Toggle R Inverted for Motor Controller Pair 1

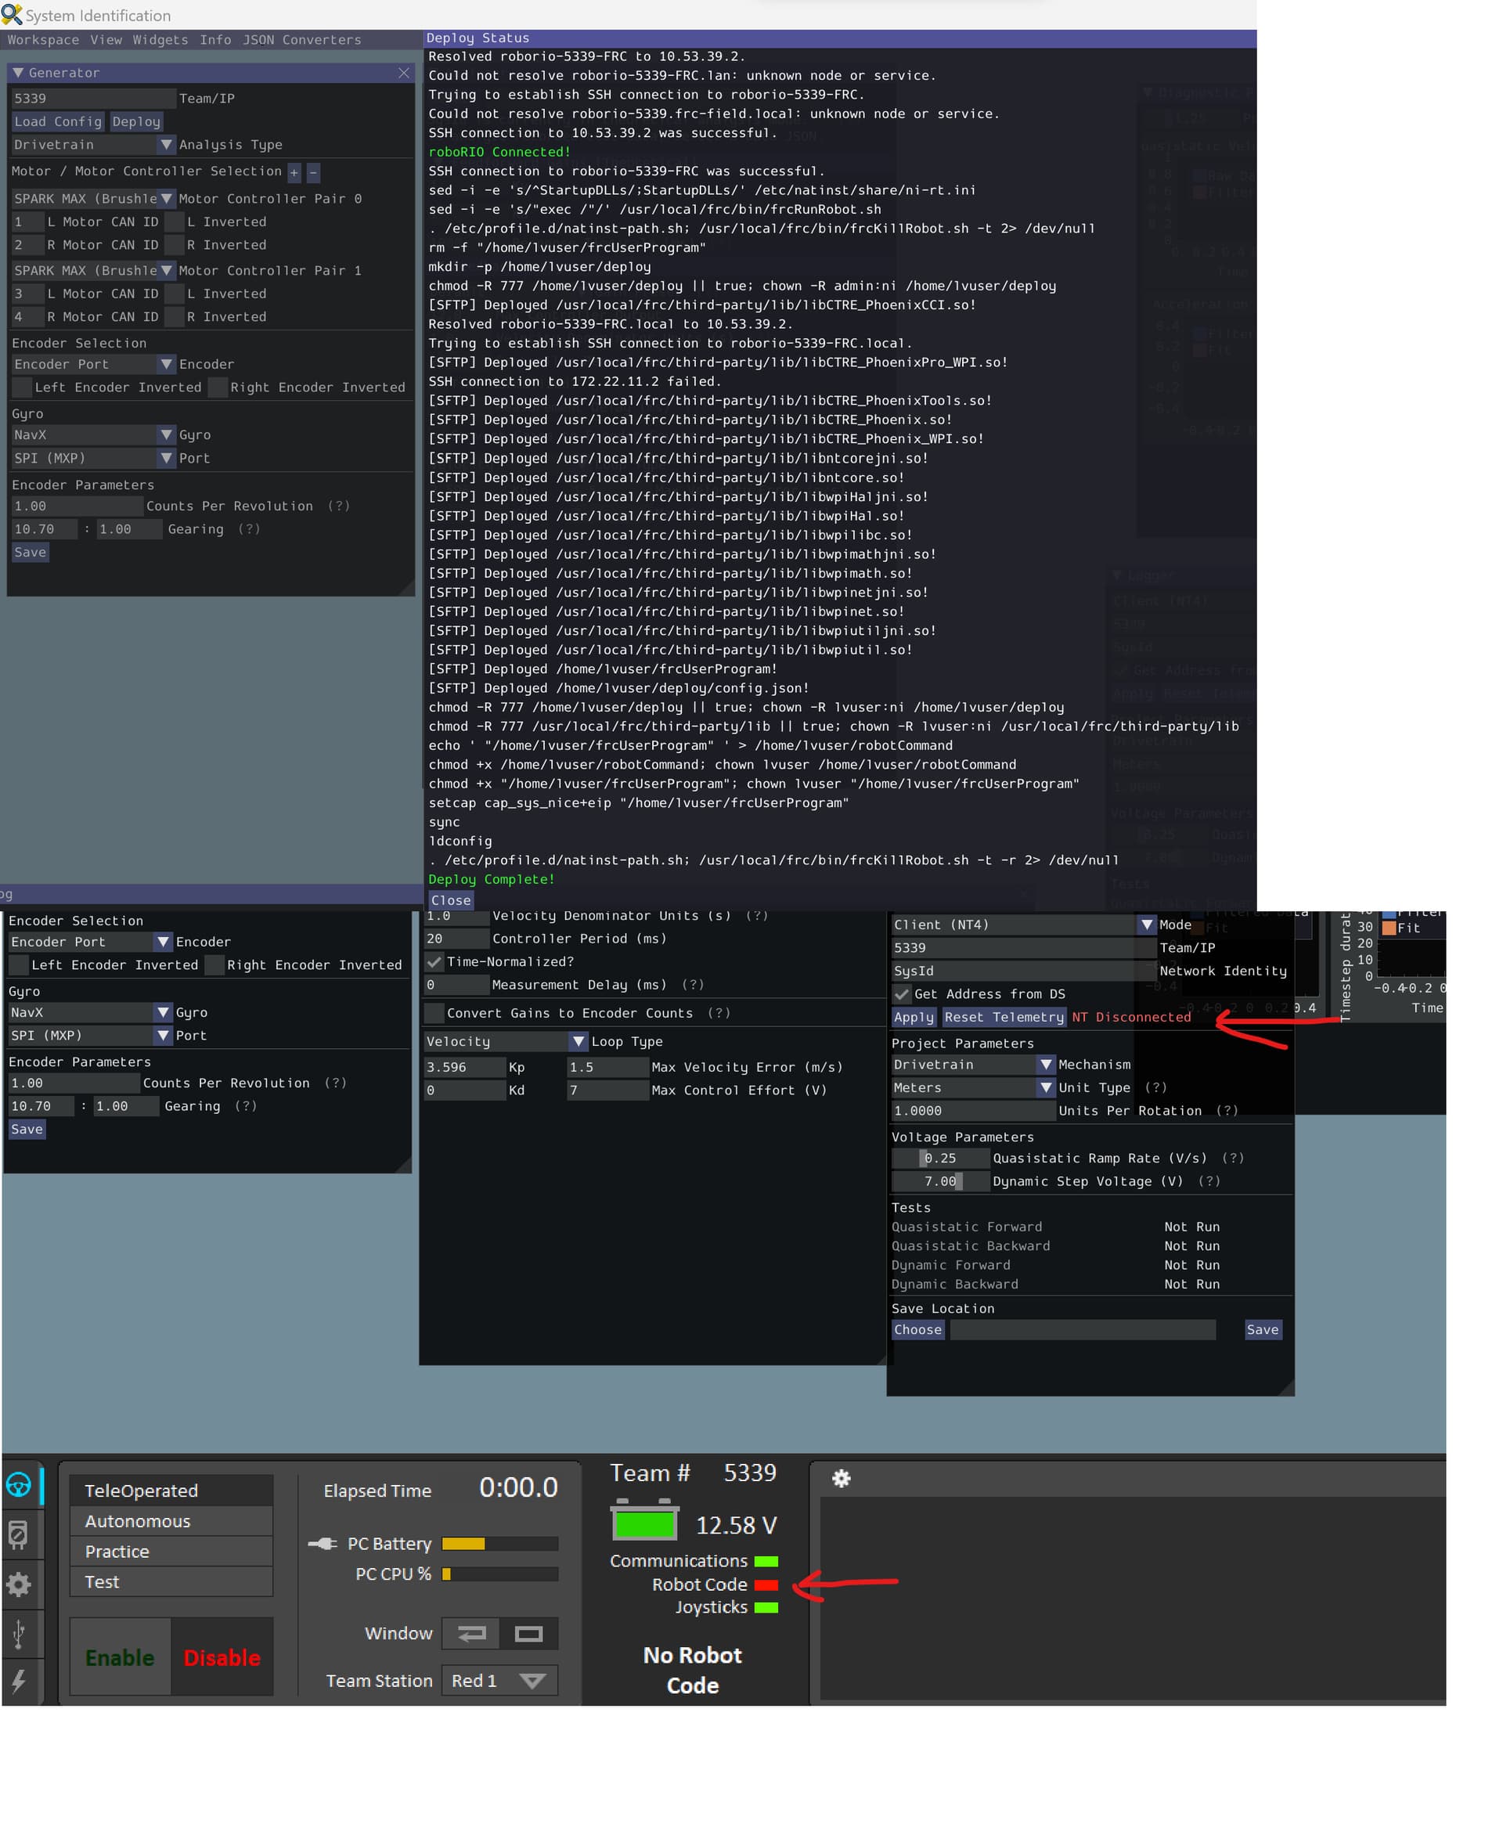pyautogui.click(x=174, y=318)
